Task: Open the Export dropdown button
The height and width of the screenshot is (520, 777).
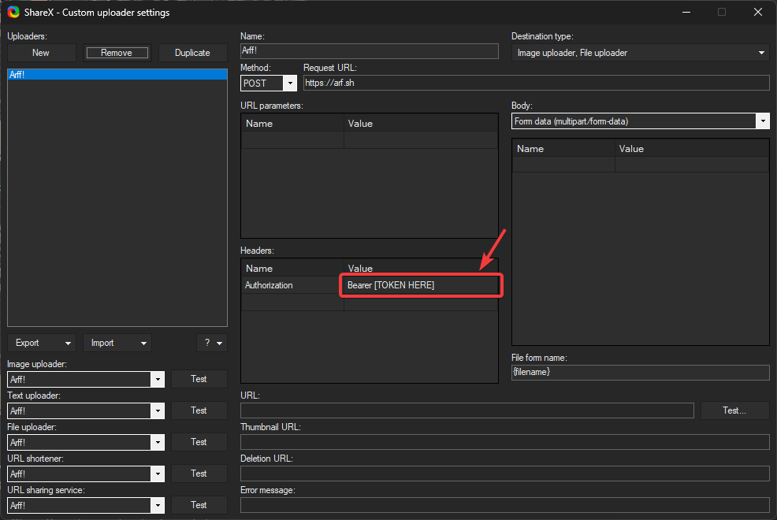Action: 42,343
